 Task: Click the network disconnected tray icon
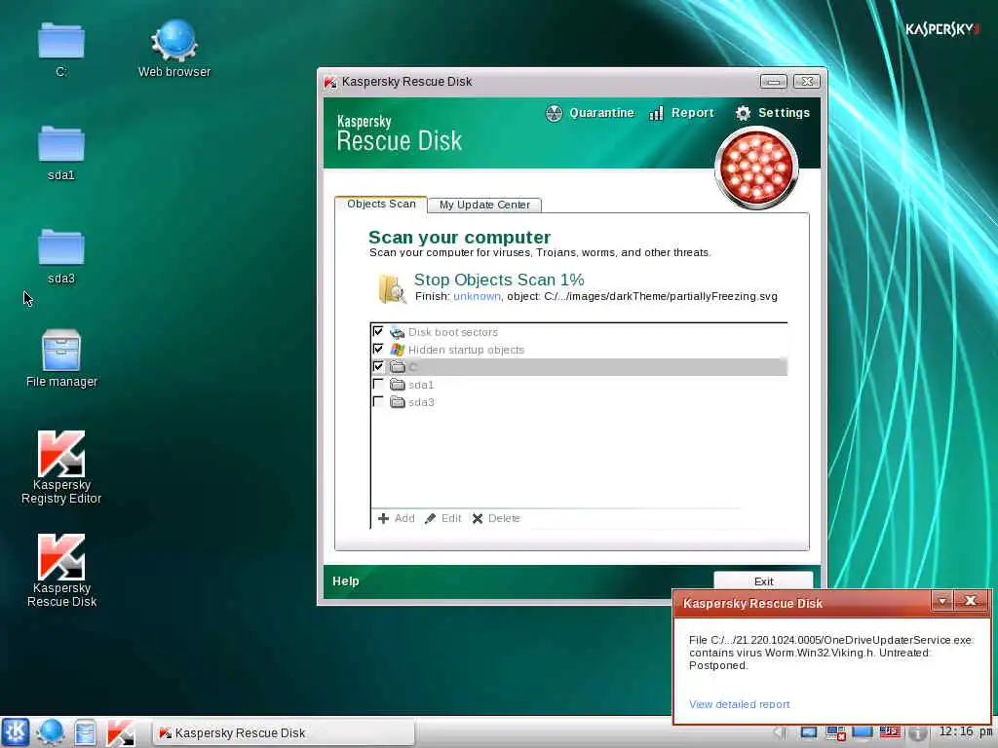pos(835,732)
